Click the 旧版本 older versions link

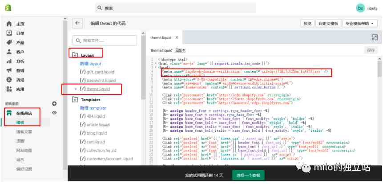tap(180, 50)
